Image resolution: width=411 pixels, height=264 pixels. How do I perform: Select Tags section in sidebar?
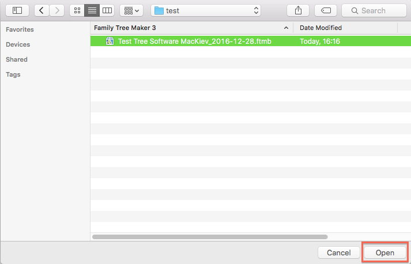click(13, 74)
